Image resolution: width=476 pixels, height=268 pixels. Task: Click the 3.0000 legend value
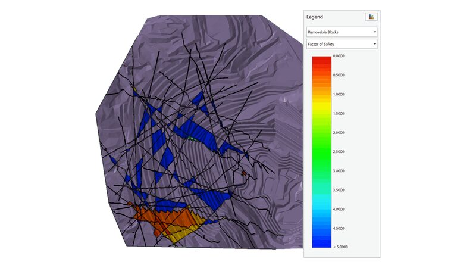point(339,171)
